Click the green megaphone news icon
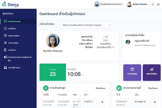162x108 pixels. click(119, 88)
